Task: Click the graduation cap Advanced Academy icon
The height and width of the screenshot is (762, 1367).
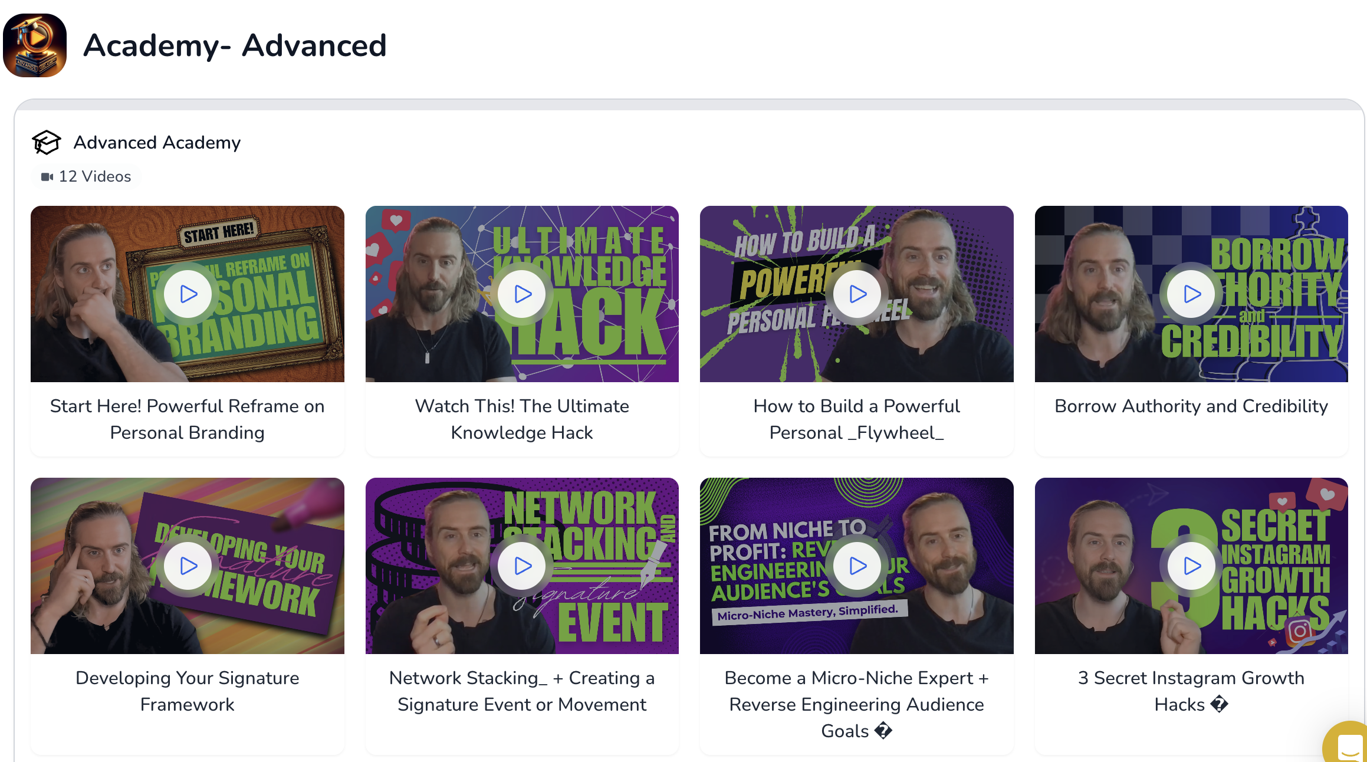Action: coord(47,142)
